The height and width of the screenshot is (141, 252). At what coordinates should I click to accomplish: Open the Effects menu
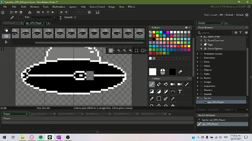(131, 7)
